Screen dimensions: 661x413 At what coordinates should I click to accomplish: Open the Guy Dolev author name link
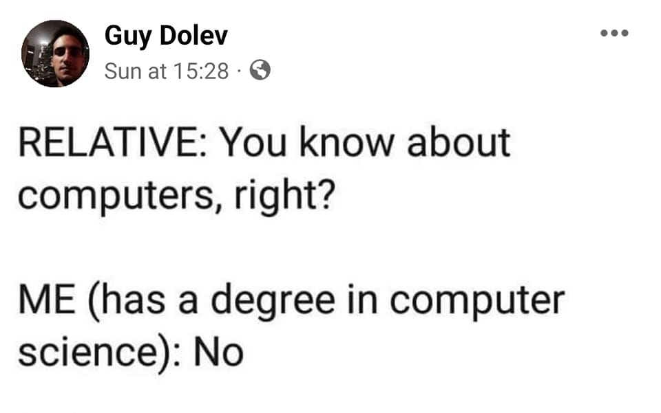point(165,37)
